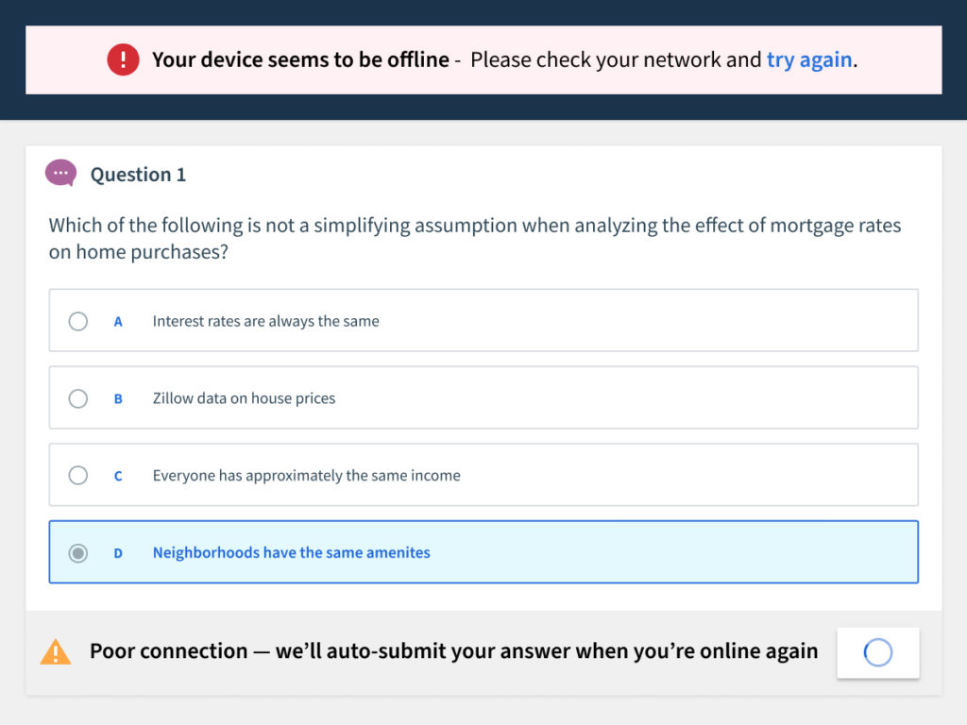Pick 'Everyone has approximately the same income'
The height and width of the screenshot is (725, 967).
coord(483,475)
